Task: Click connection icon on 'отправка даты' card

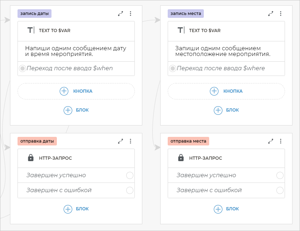Action: point(121,141)
